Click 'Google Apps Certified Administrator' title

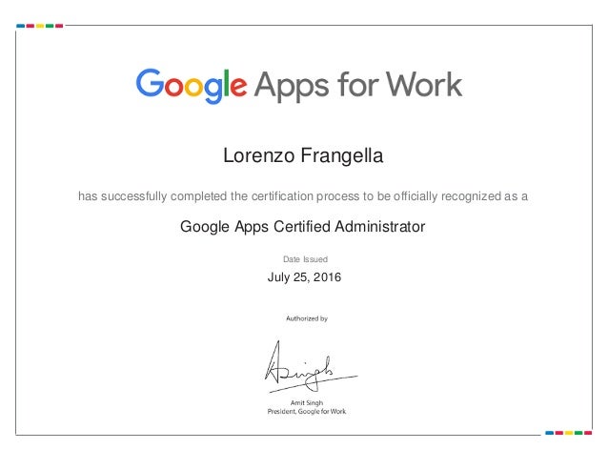303,227
